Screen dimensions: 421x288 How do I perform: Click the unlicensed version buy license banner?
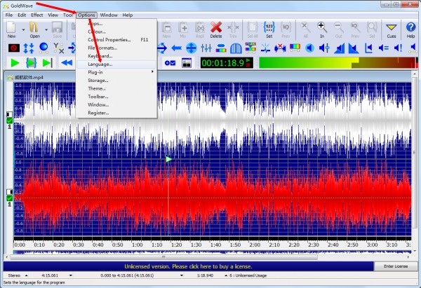[x=188, y=266]
